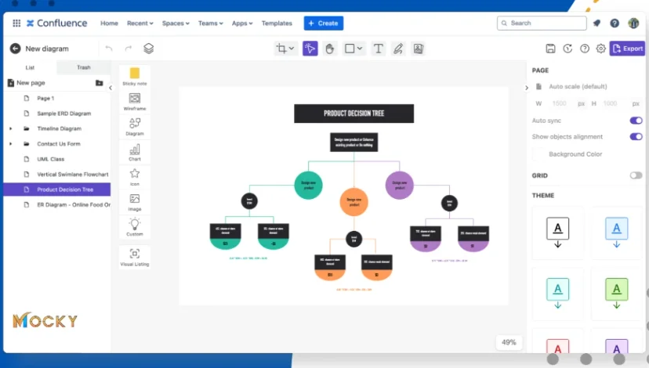This screenshot has width=649, height=368.
Task: Click the save diagram icon
Action: (x=550, y=49)
